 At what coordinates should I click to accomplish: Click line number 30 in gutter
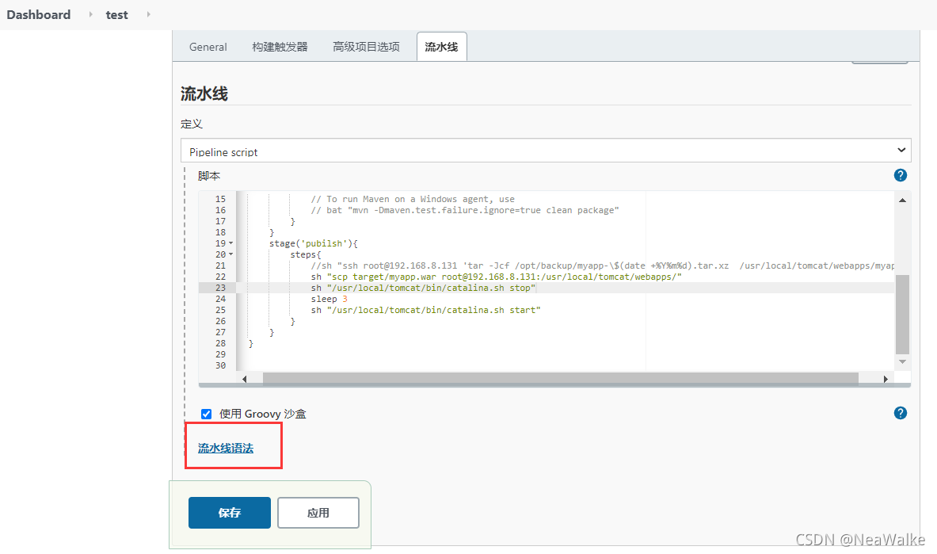pos(220,365)
